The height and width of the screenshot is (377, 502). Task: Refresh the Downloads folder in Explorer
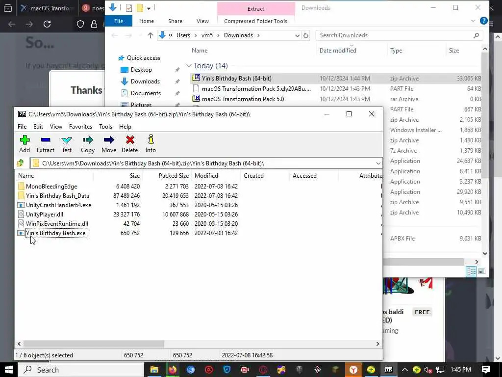pyautogui.click(x=306, y=35)
